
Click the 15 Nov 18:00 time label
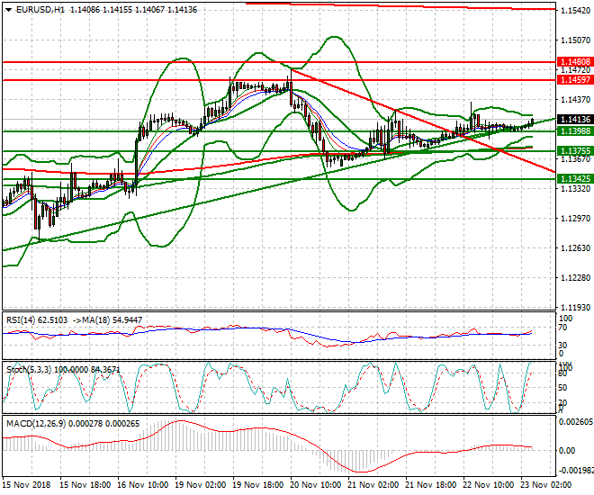(85, 485)
